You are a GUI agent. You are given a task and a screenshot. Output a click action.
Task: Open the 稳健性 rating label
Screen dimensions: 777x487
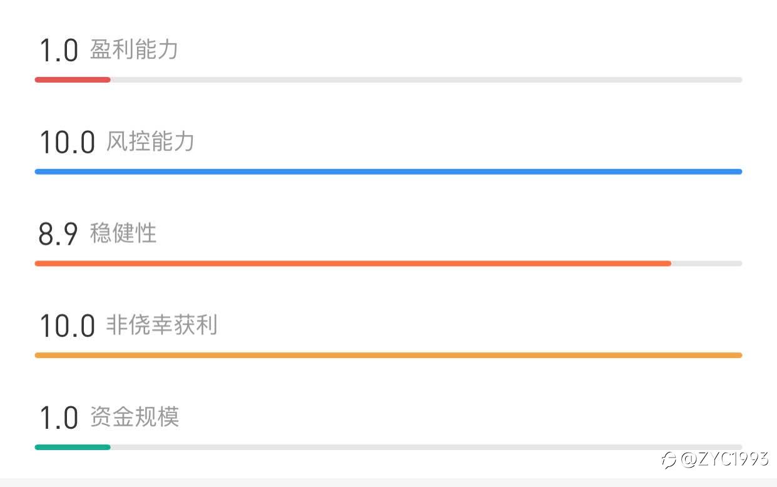pos(123,233)
